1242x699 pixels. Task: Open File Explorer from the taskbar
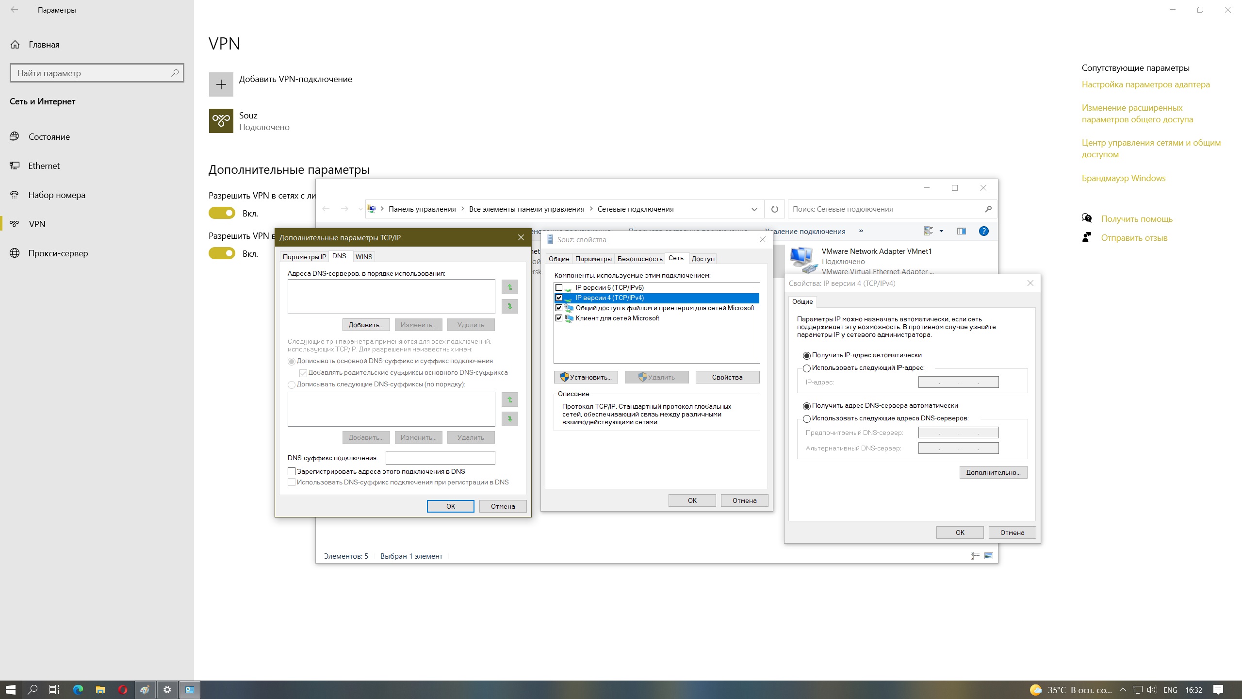point(100,689)
